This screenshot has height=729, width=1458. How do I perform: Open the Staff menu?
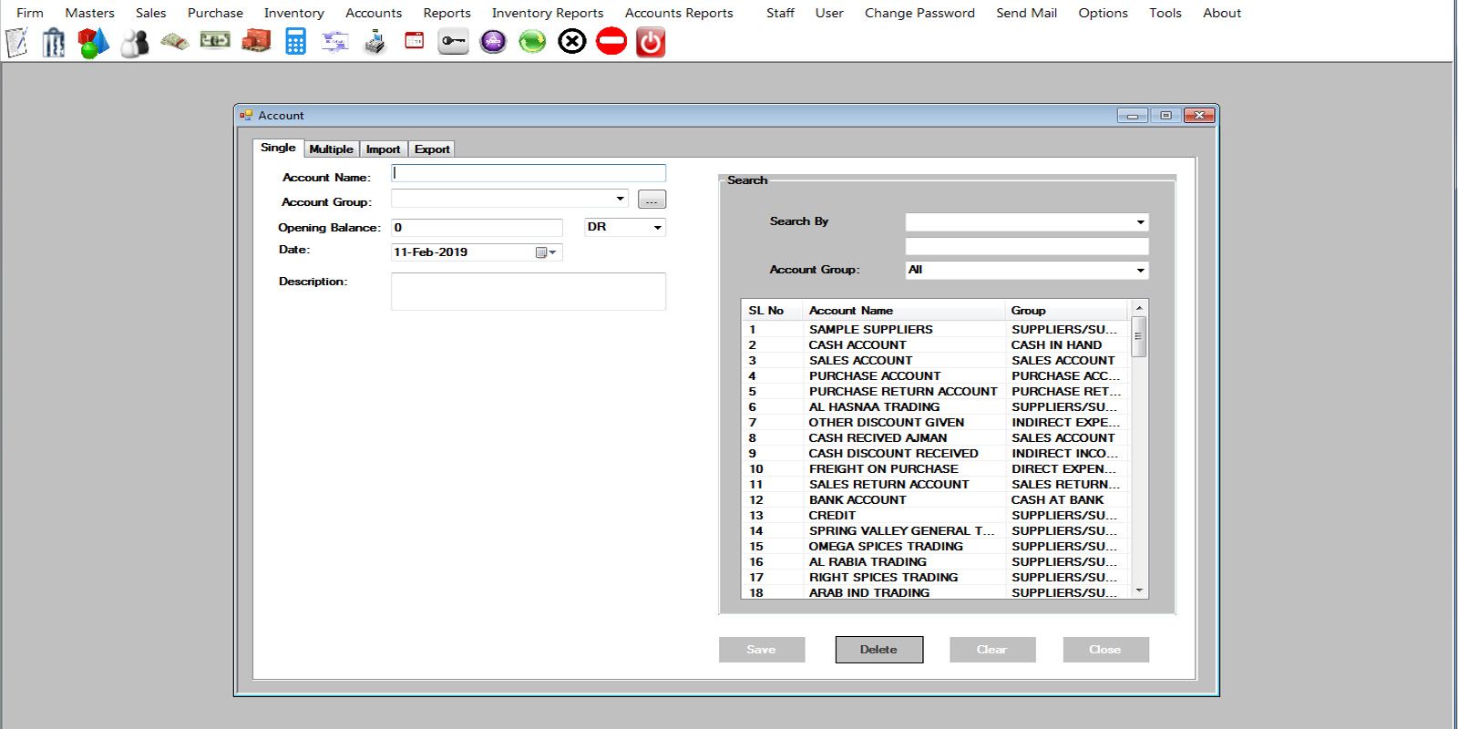tap(780, 13)
